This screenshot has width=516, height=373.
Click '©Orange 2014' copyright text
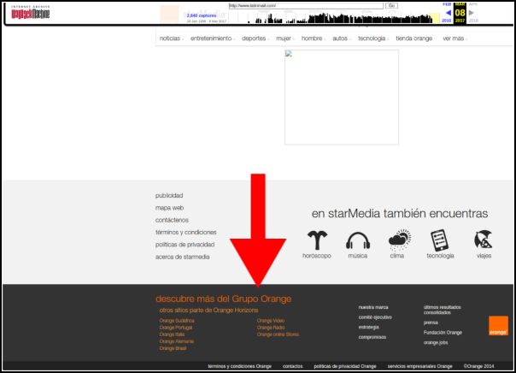tap(478, 366)
